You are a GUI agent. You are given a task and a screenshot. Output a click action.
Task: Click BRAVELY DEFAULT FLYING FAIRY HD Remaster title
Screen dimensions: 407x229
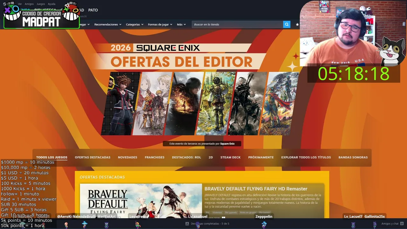(256, 189)
